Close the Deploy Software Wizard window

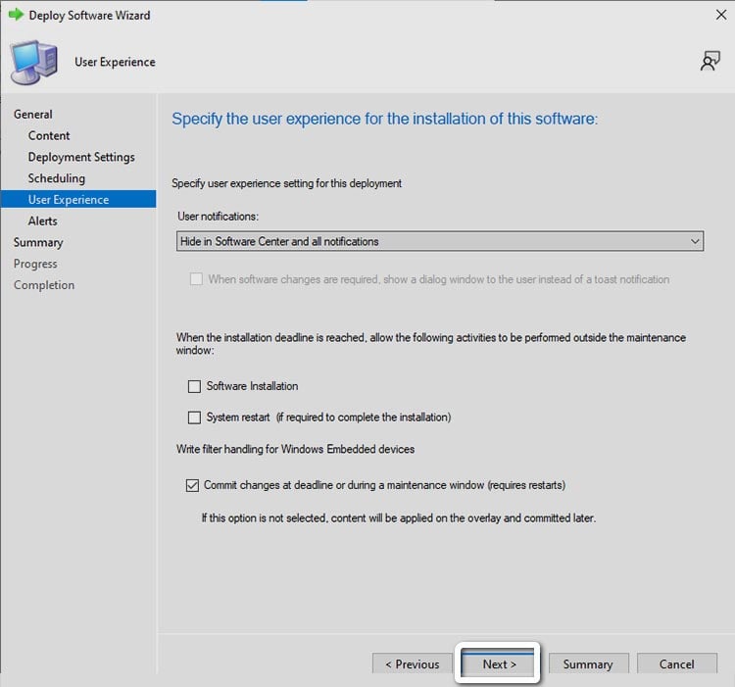point(721,15)
